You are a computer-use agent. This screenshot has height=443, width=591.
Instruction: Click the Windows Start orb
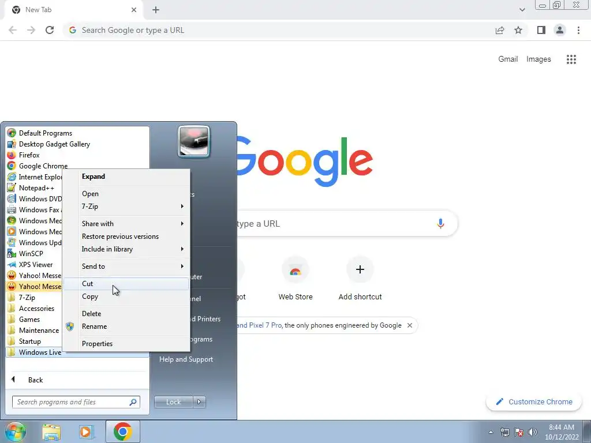(16, 431)
